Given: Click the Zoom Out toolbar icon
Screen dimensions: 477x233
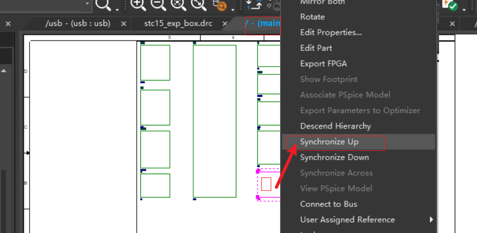Looking at the screenshot, I should click(x=158, y=5).
